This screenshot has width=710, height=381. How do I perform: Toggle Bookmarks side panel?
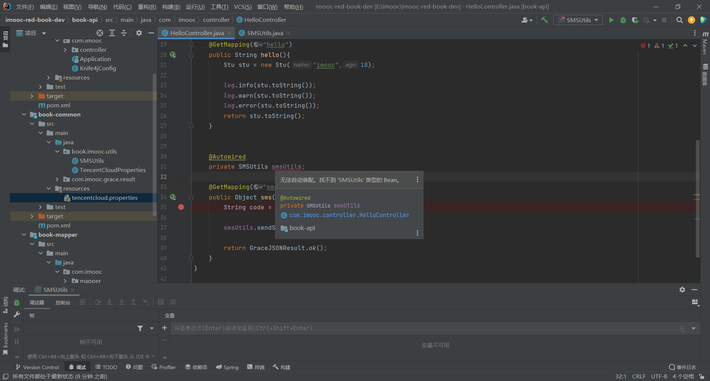click(5, 338)
